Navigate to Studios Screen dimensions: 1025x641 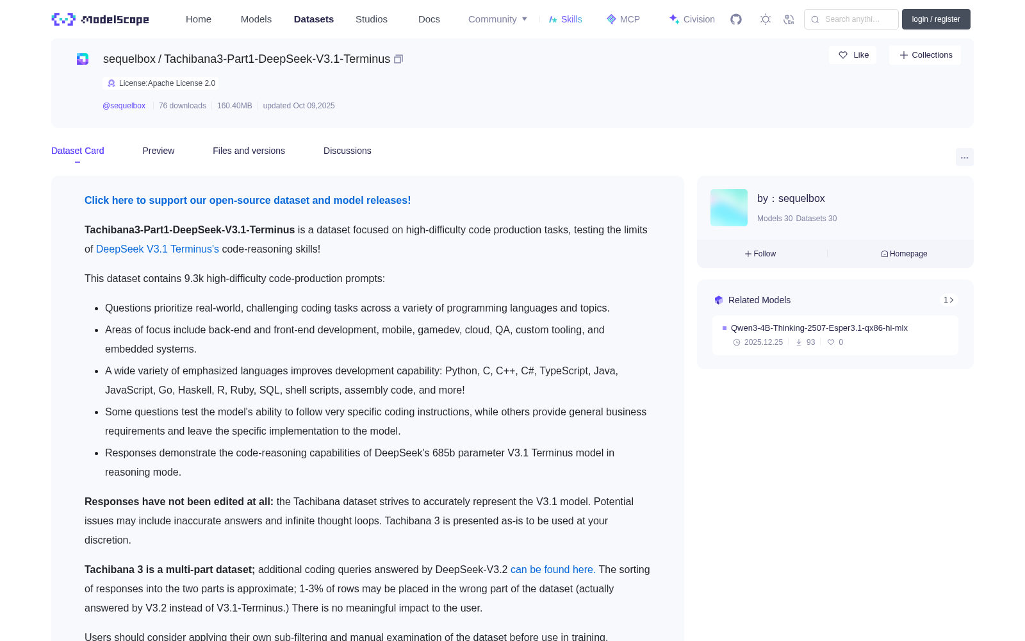372,19
